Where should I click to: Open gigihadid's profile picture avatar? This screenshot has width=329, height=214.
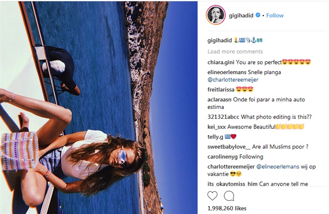point(216,15)
